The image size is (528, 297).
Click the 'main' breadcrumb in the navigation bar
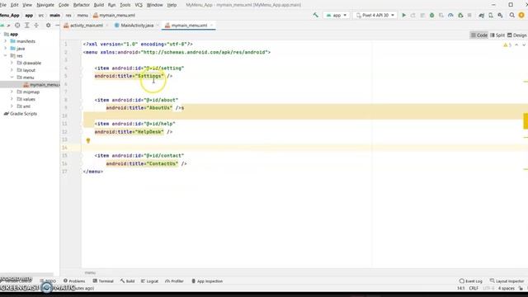[54, 15]
